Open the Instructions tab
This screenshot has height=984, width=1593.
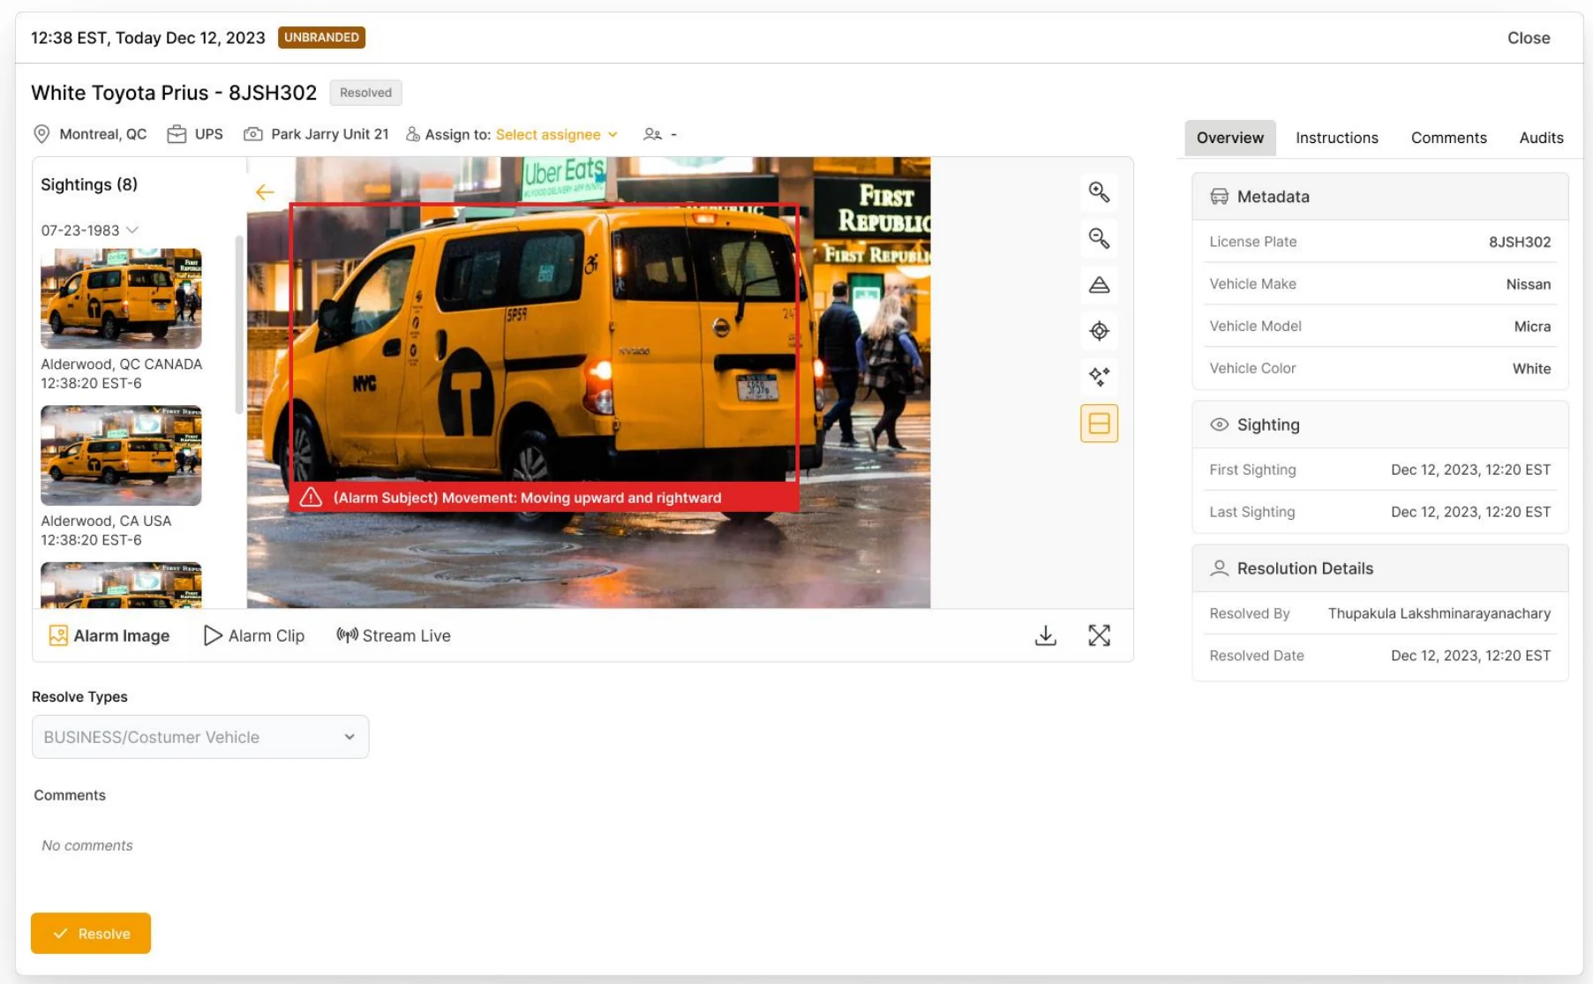pos(1336,138)
